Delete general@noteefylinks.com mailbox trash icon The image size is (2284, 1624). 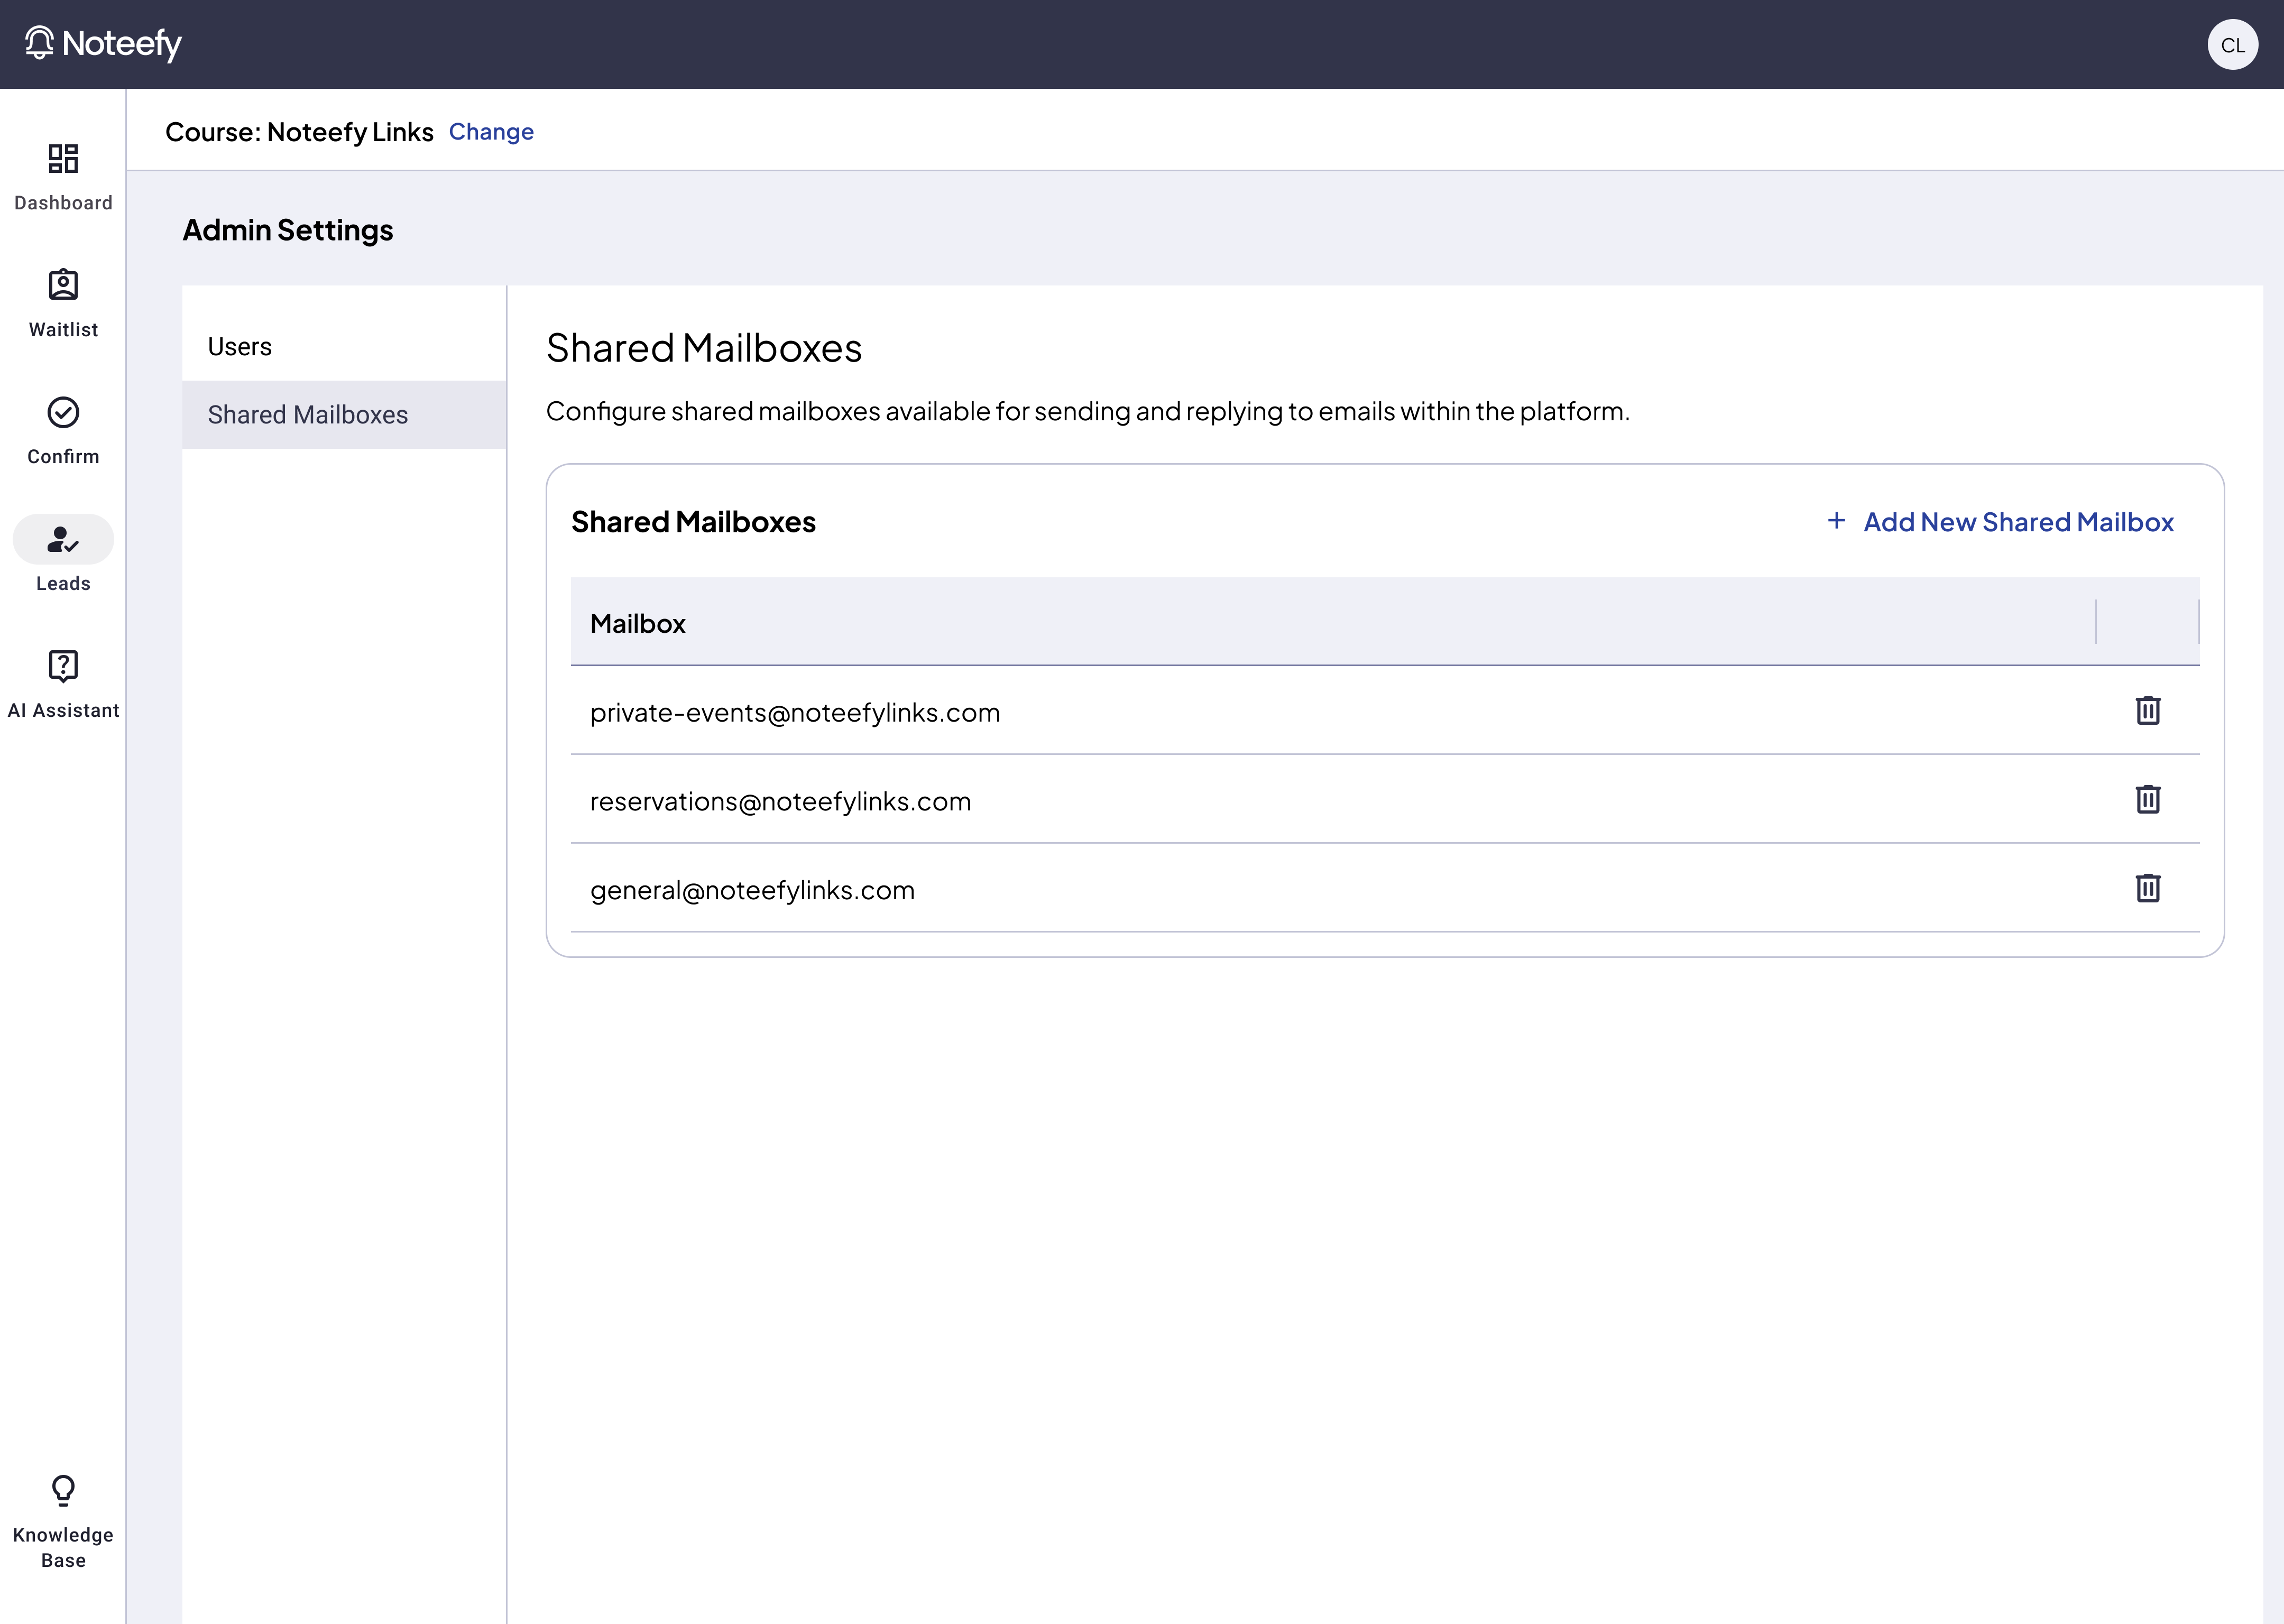pos(2147,888)
